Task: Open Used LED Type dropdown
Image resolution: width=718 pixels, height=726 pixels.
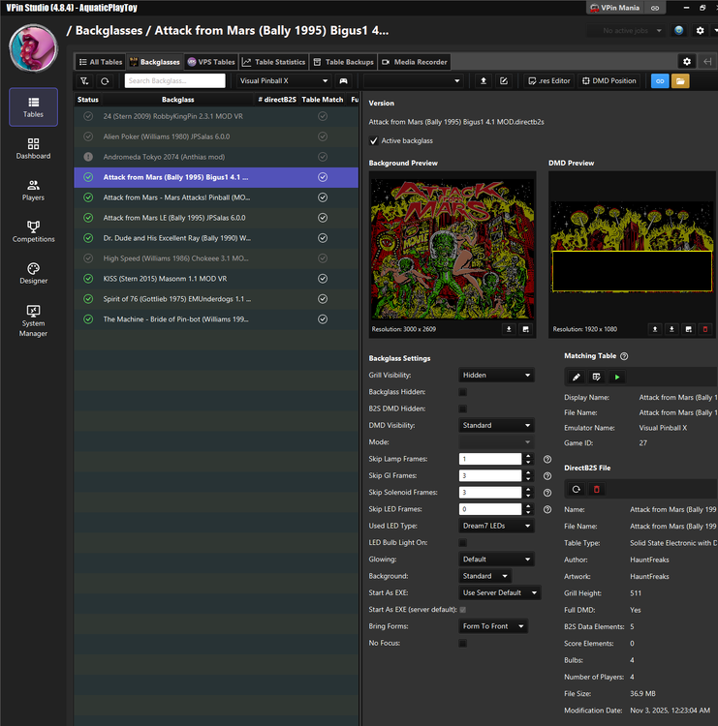Action: (x=496, y=526)
